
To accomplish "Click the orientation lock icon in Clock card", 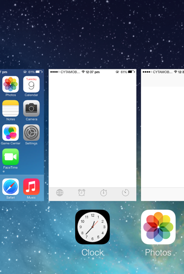I will coord(117,72).
